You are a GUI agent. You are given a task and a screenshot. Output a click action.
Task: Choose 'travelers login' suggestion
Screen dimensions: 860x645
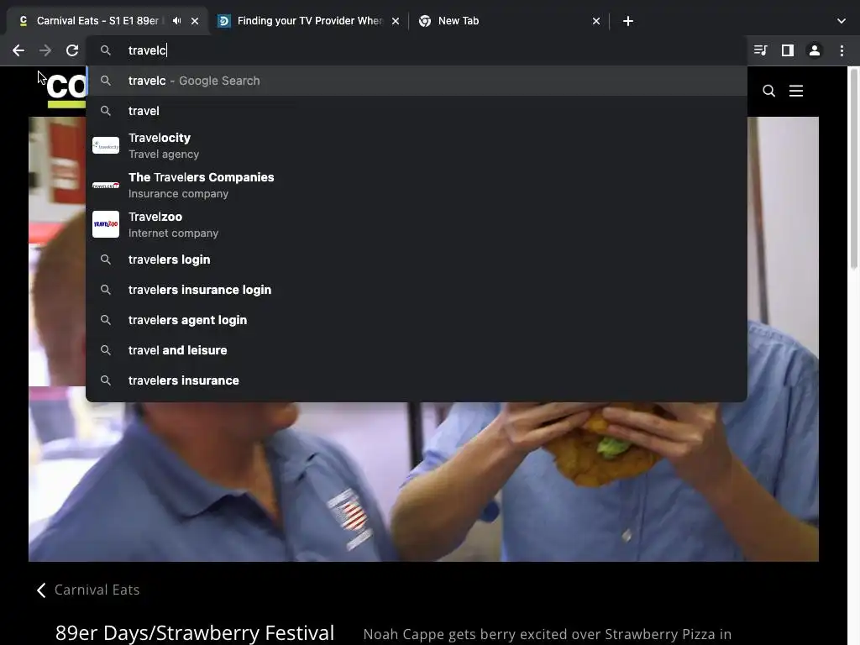[x=417, y=260]
